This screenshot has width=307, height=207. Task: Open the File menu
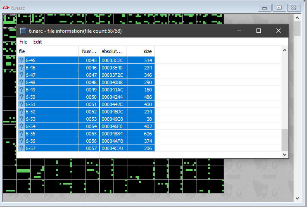[23, 42]
